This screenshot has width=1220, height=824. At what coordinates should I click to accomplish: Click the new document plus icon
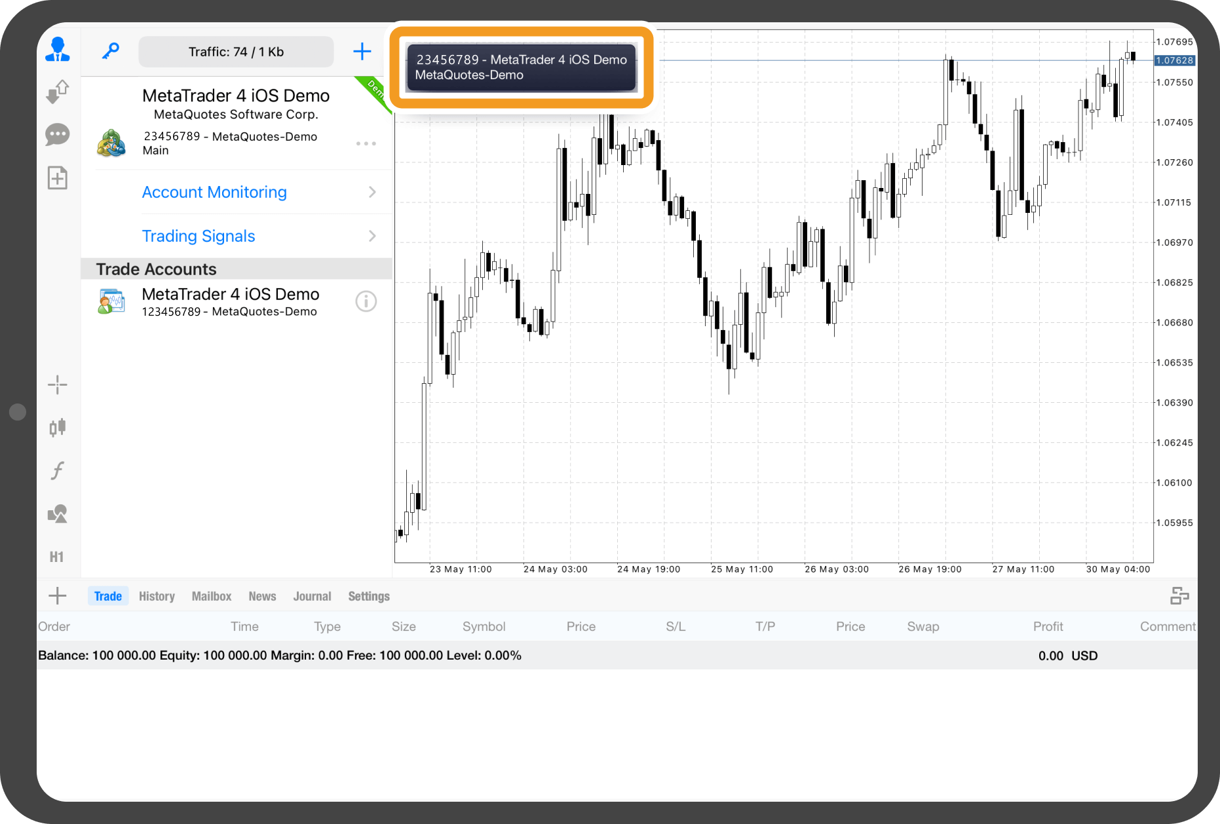[58, 178]
